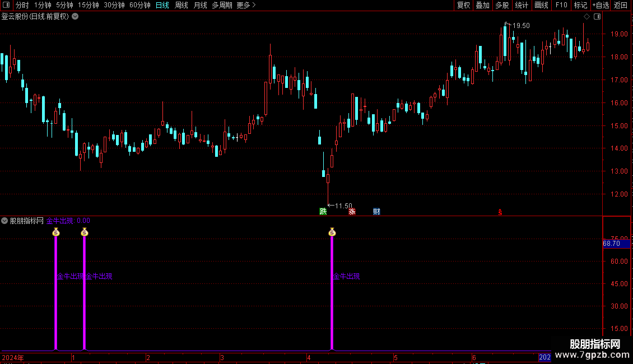Click the 11.50 low price label
This screenshot has width=633, height=364.
[x=343, y=206]
